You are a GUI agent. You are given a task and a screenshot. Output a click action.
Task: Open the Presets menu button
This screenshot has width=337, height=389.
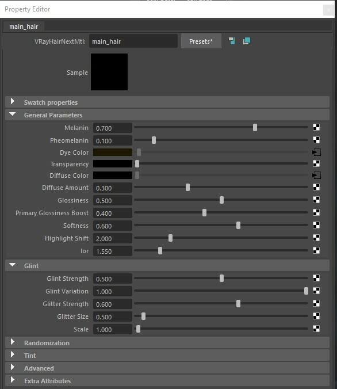(x=201, y=41)
